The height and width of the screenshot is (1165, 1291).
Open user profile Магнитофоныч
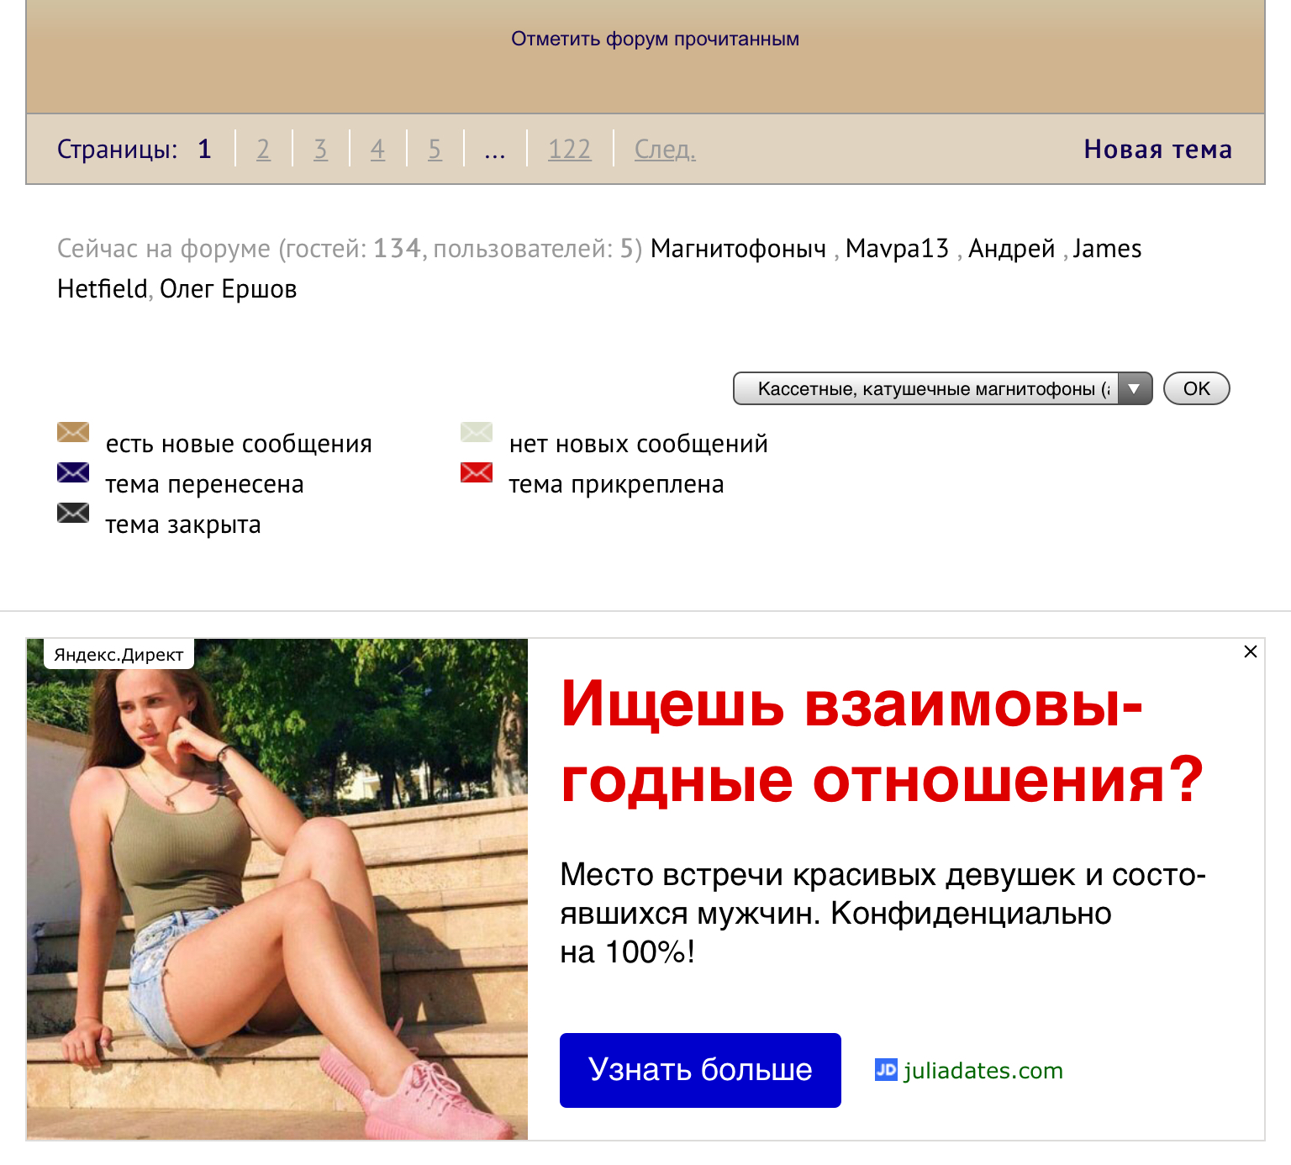point(738,249)
